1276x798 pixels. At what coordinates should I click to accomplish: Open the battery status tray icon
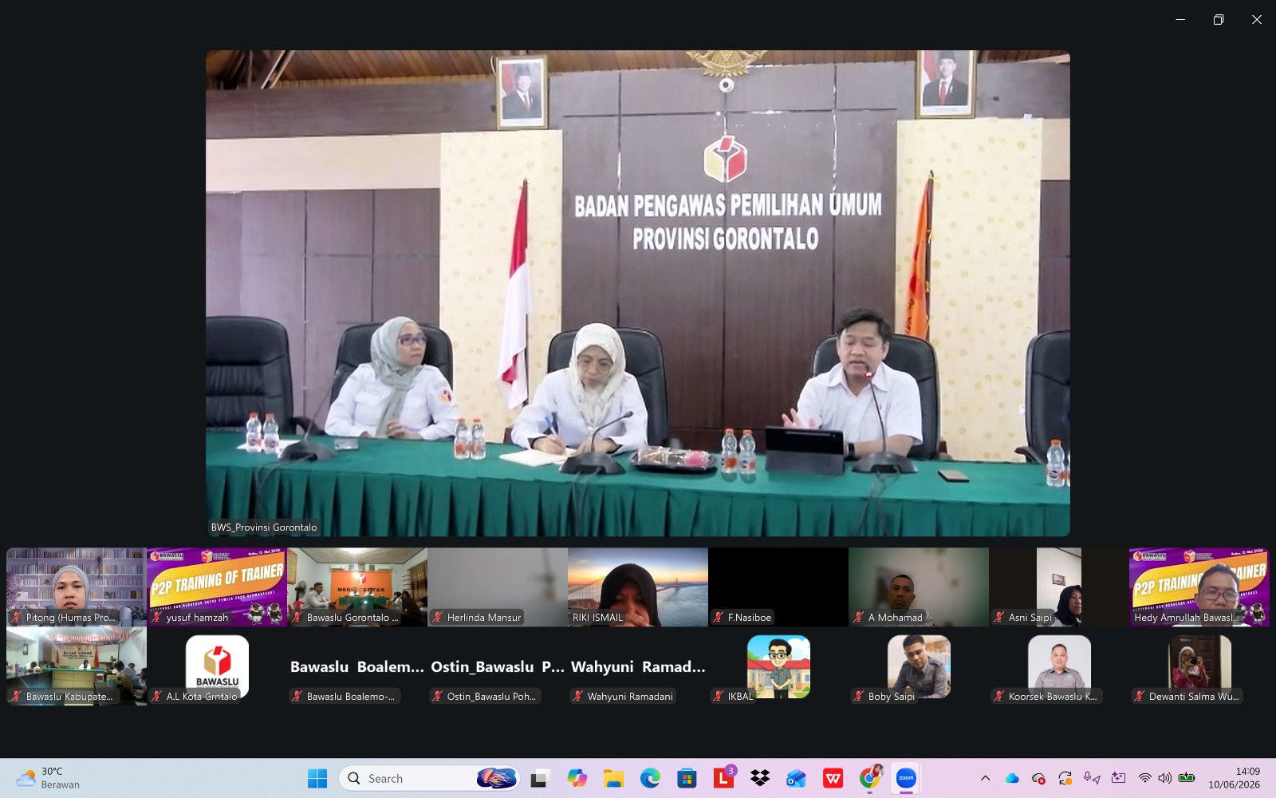(1187, 778)
